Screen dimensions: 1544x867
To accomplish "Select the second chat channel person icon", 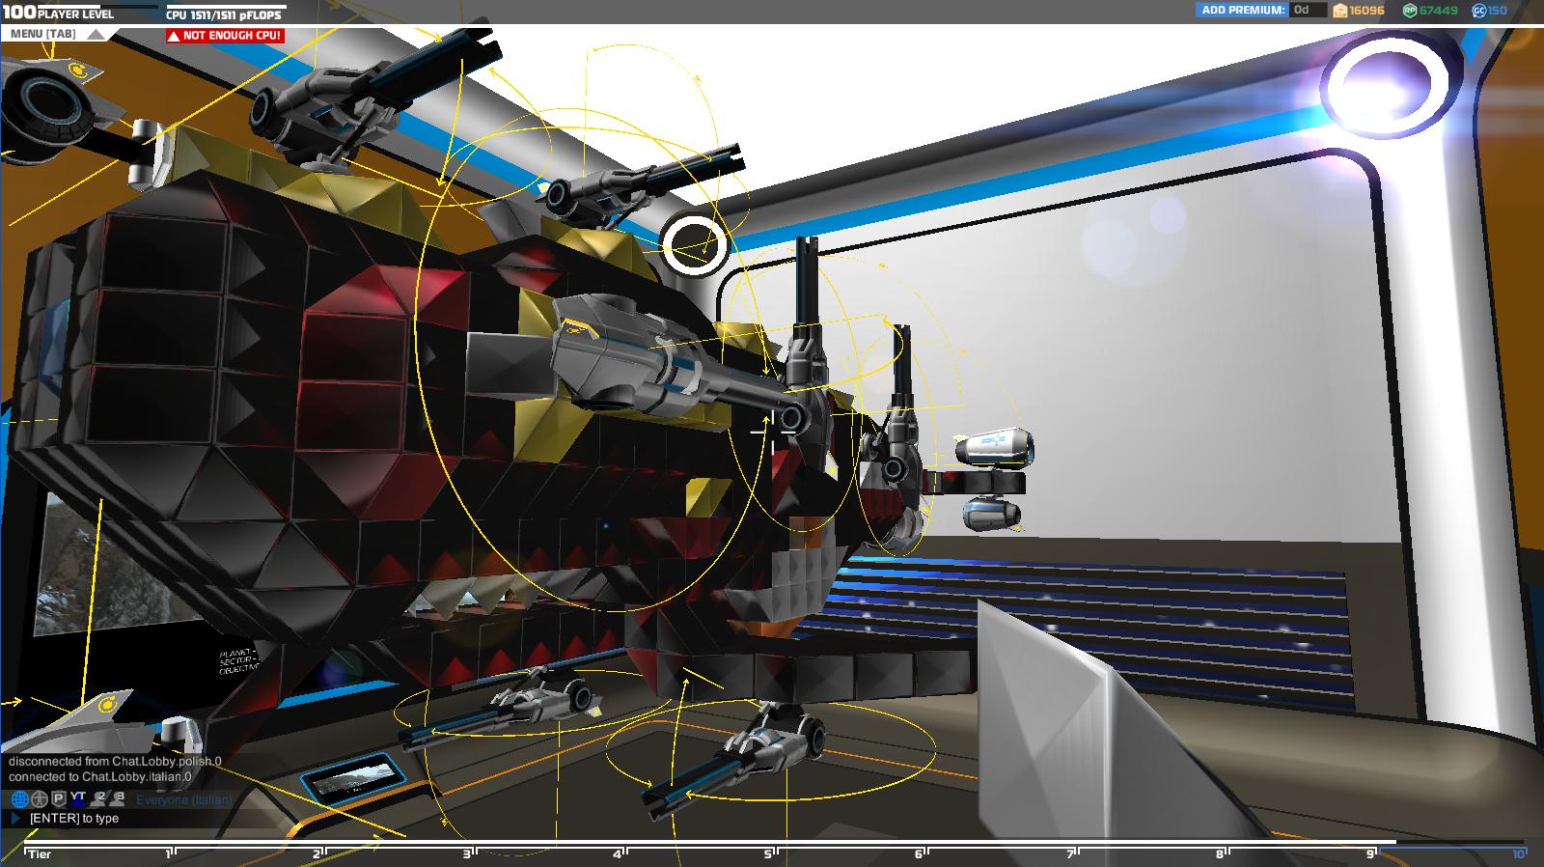I will (39, 799).
